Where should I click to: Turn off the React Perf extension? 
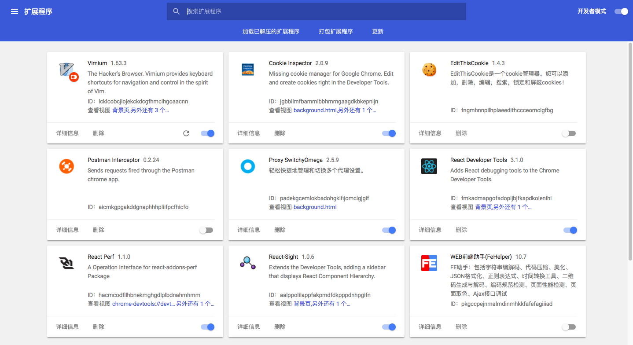208,327
